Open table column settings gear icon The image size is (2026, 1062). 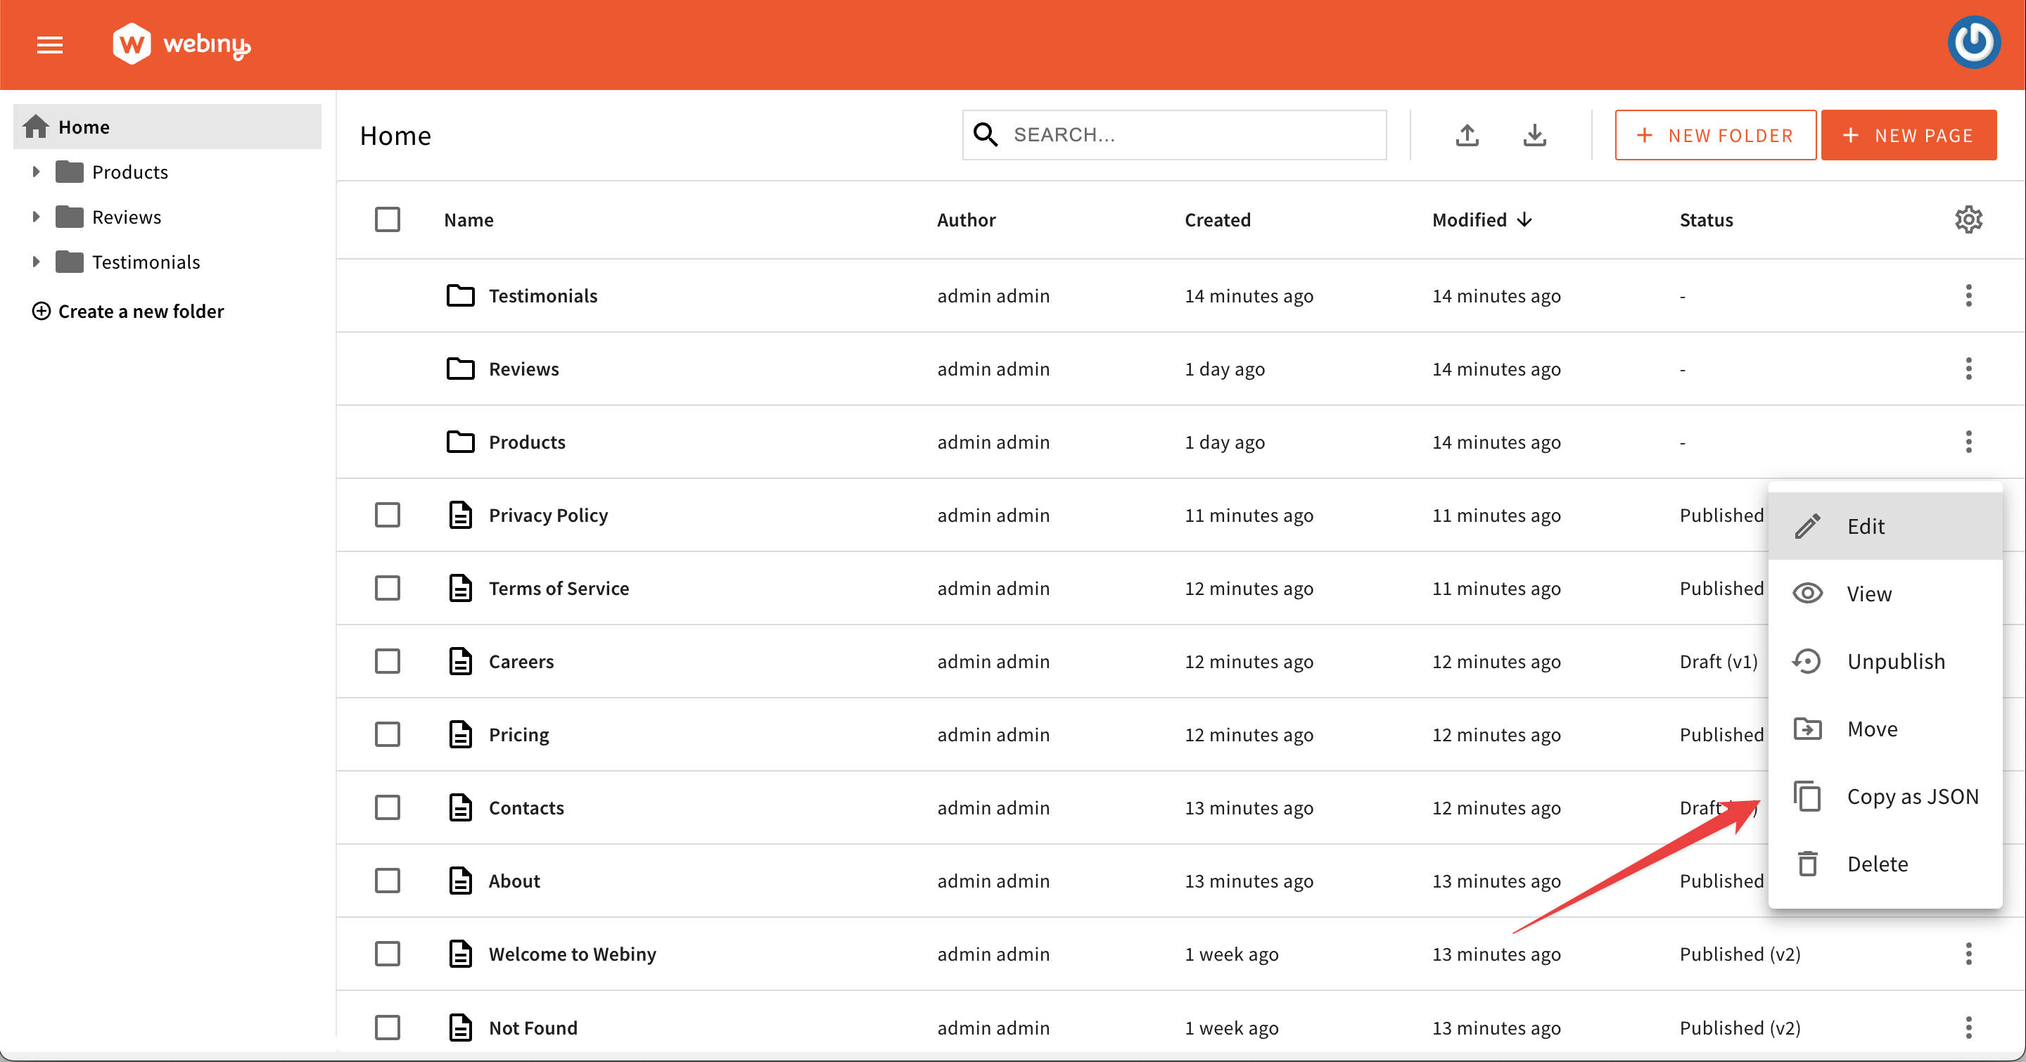click(1968, 219)
